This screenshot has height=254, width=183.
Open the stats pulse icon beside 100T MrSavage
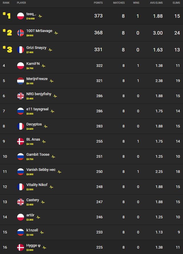[56, 33]
